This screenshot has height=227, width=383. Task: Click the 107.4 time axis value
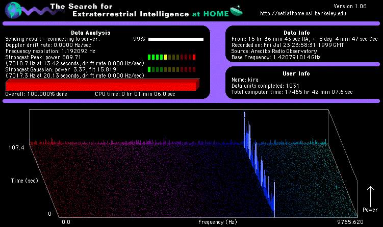click(x=16, y=147)
